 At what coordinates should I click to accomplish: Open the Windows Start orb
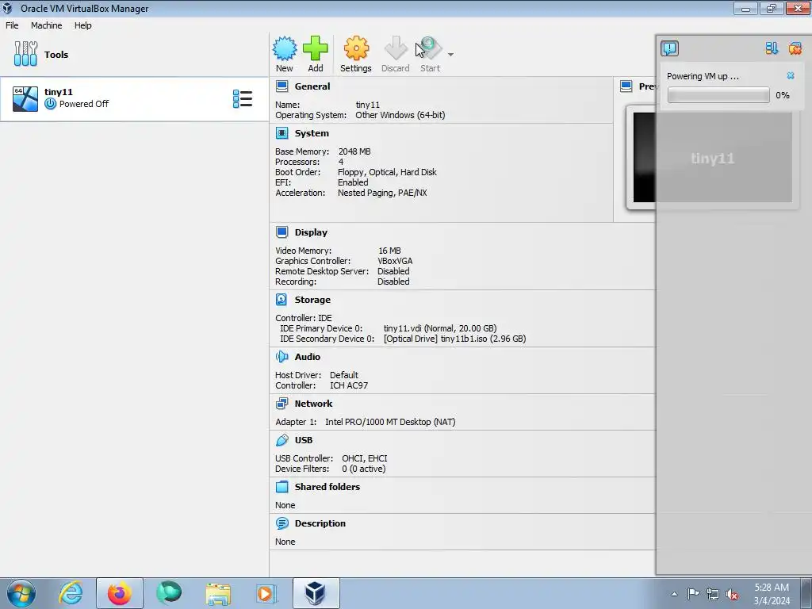(x=21, y=593)
